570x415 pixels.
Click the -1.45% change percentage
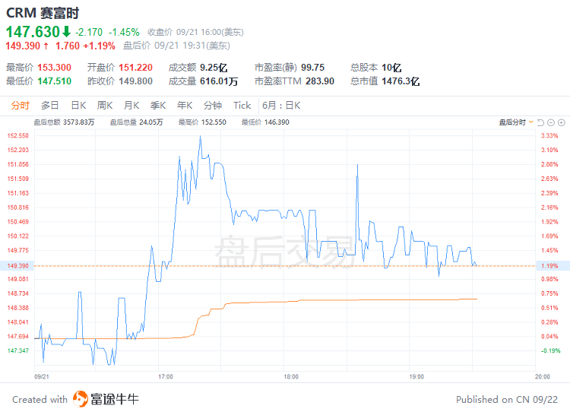pos(124,33)
